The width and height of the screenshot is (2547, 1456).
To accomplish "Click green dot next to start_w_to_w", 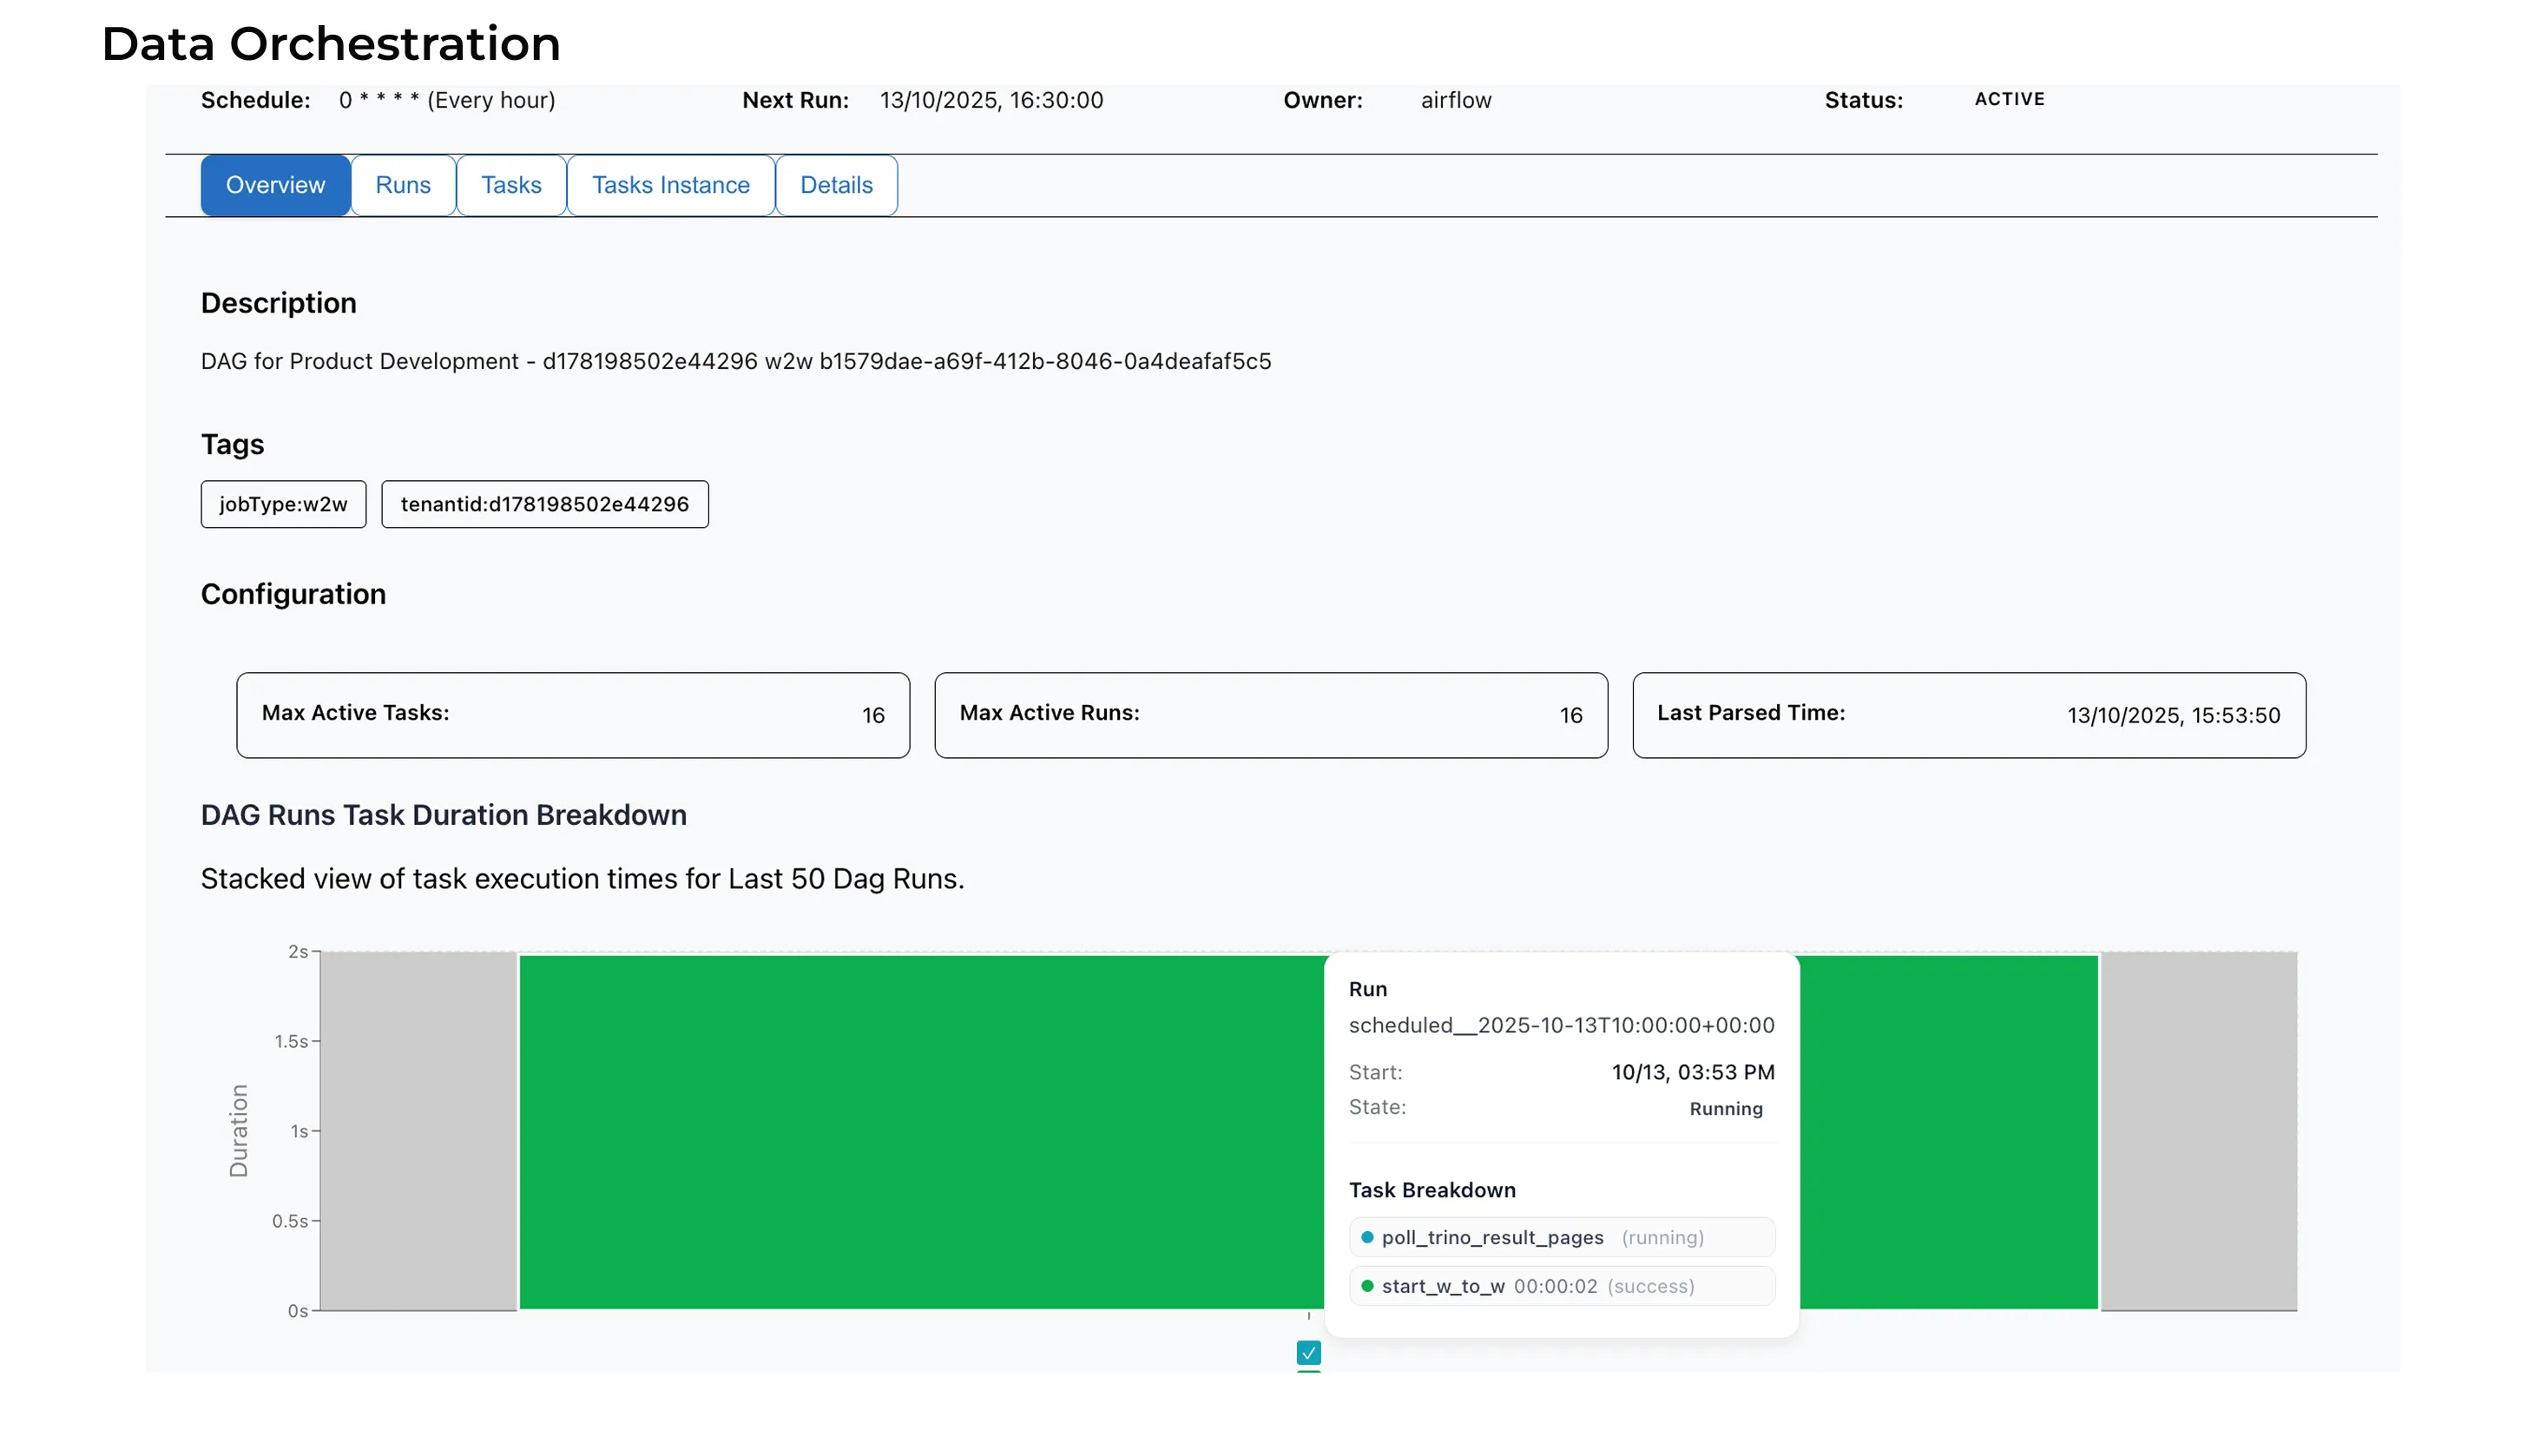I will coord(1366,1286).
